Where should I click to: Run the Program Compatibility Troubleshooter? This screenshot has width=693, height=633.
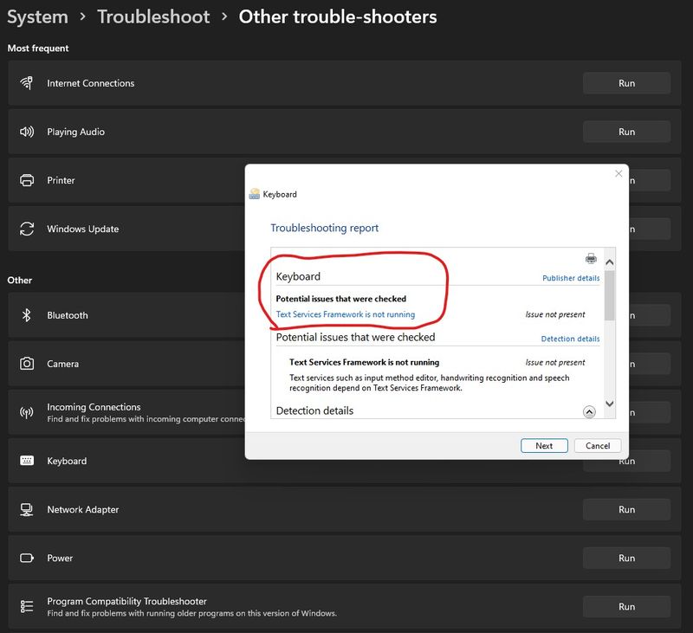[626, 606]
